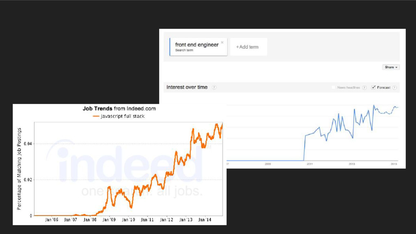Image resolution: width=416 pixels, height=234 pixels.
Task: Click the 'Job Trends' chart title
Action: [97, 108]
